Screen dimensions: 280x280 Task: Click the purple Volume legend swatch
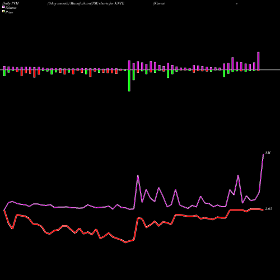3,7
